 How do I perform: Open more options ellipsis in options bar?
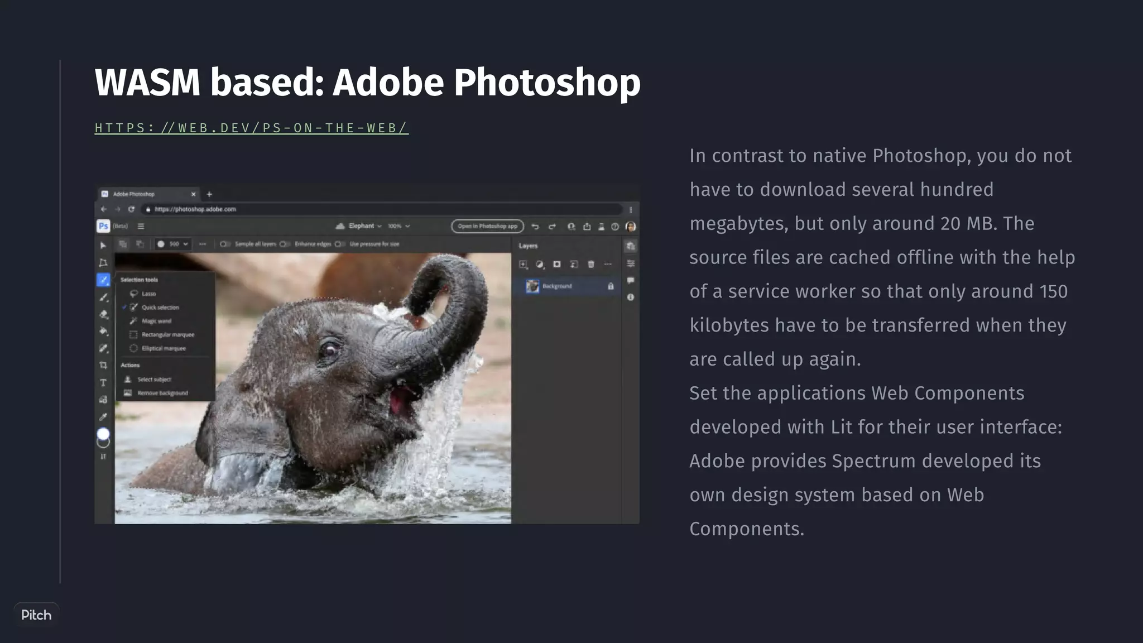(203, 244)
